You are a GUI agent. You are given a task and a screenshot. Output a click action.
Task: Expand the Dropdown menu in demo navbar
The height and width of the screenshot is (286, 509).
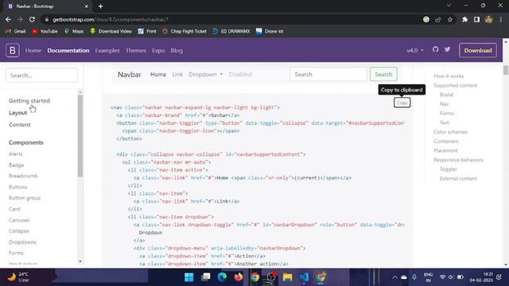click(x=206, y=74)
